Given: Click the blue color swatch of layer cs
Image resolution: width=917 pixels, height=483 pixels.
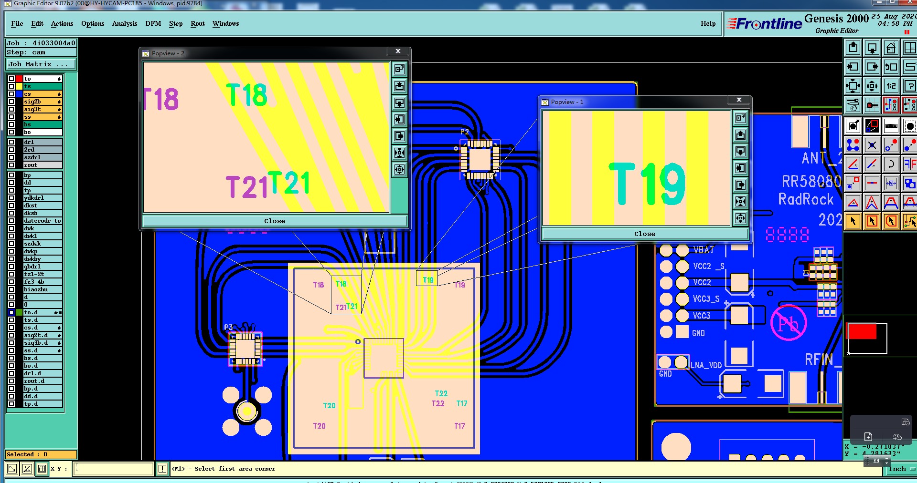Looking at the screenshot, I should (x=19, y=94).
